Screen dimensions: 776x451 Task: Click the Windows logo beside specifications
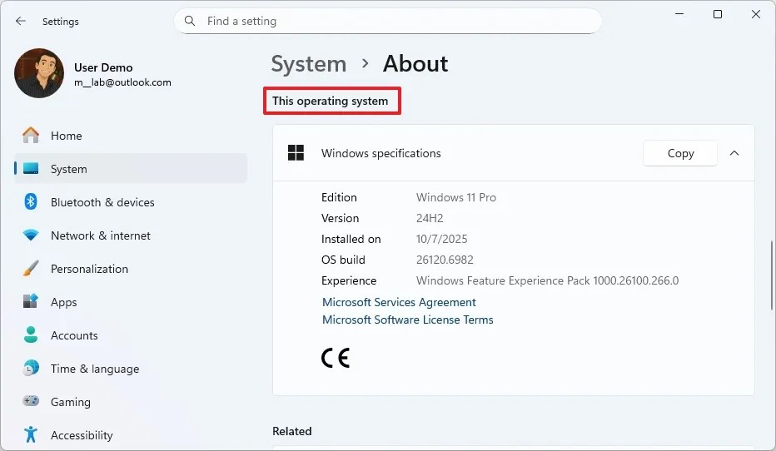(x=296, y=153)
